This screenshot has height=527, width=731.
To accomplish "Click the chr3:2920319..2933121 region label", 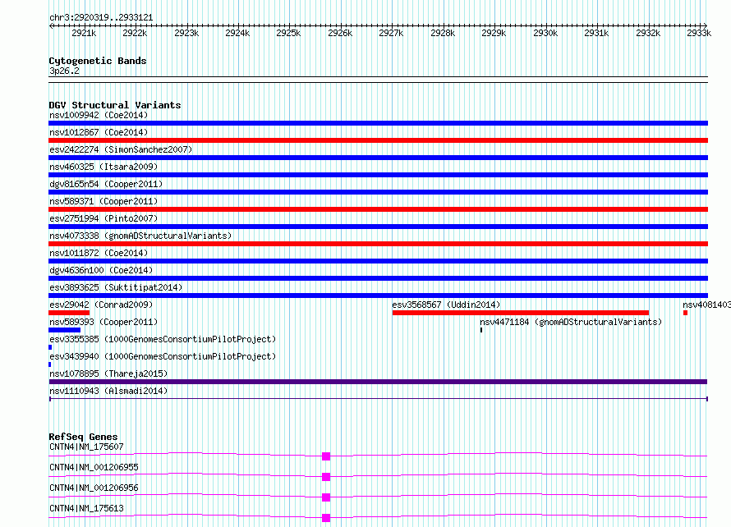I will click(101, 18).
